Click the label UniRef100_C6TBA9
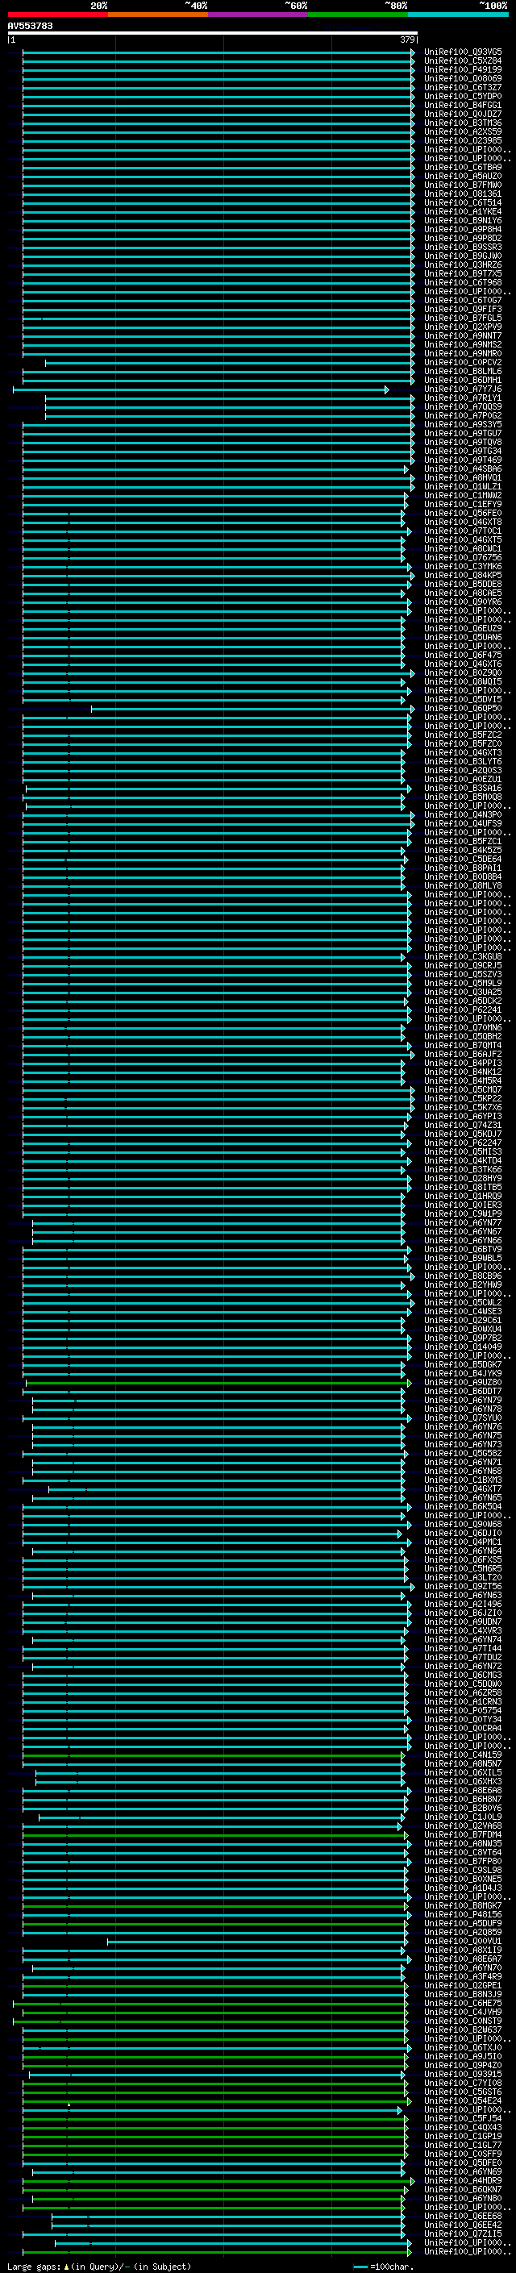The image size is (516, 2273). (x=463, y=168)
